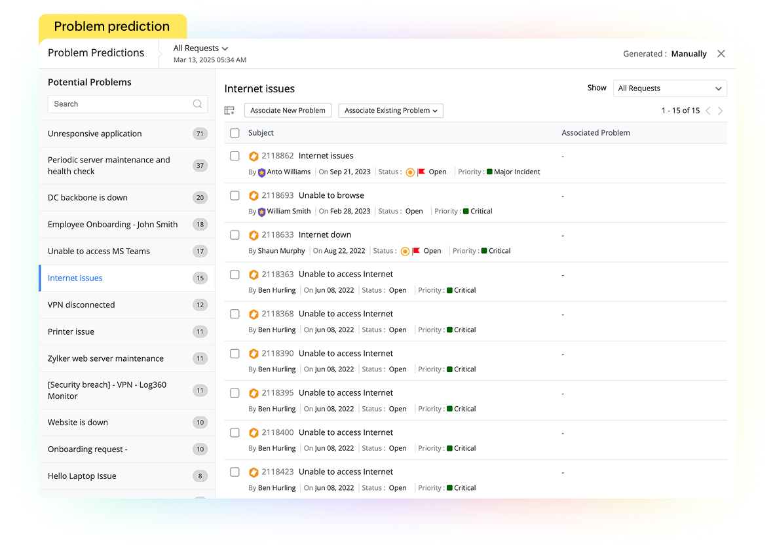Click the orange request icon beside 2118693
This screenshot has width=775, height=547.
coord(254,195)
